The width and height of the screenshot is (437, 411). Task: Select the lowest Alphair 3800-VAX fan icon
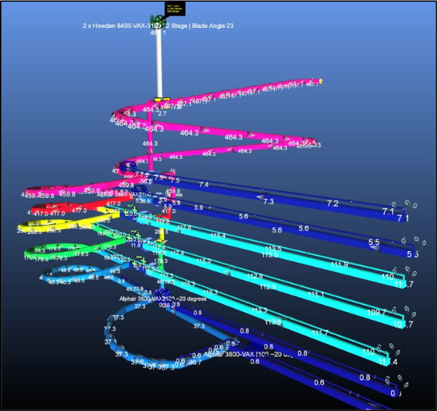pyautogui.click(x=255, y=347)
